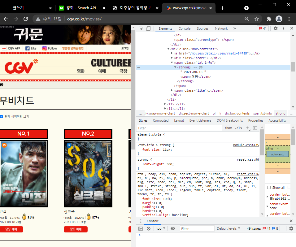Click browser forward arrow
This screenshot has width=296, height=247.
click(16, 19)
